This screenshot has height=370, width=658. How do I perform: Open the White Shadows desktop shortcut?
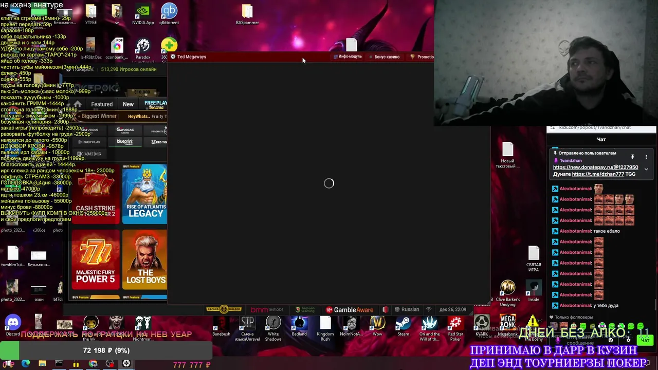click(273, 328)
